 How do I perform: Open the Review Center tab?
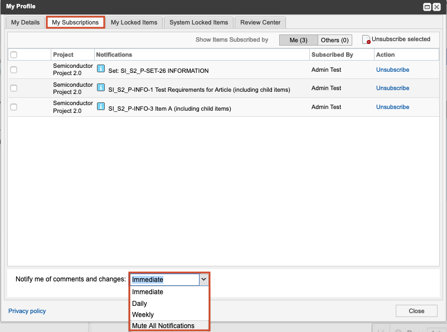tap(260, 22)
